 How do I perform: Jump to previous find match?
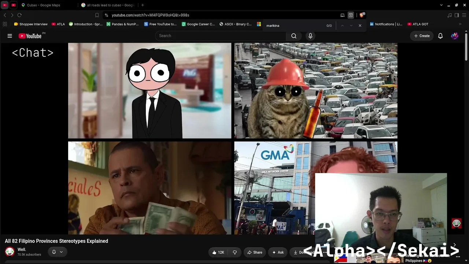point(342,26)
